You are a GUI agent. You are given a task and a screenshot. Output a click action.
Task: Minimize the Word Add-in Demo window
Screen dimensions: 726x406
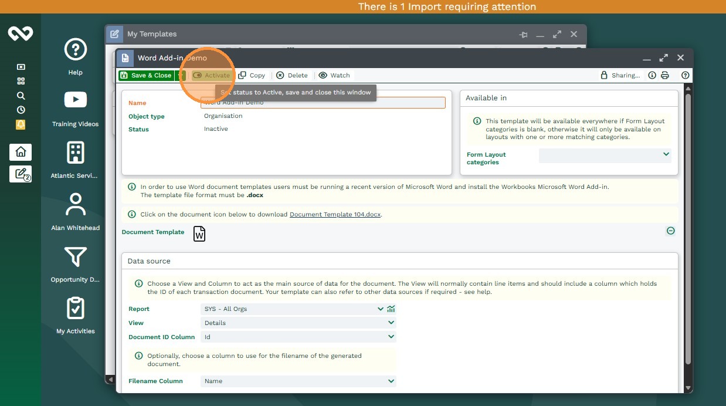(647, 58)
